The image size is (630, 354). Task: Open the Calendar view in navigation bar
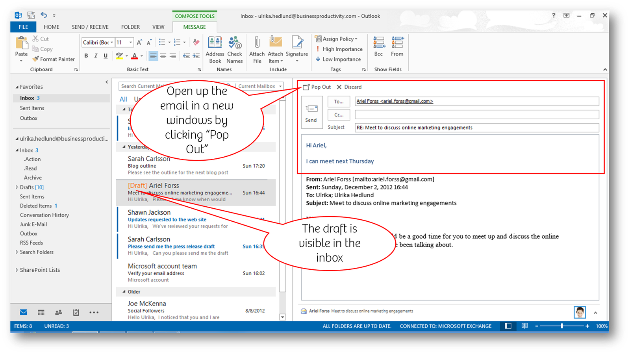pyautogui.click(x=41, y=312)
